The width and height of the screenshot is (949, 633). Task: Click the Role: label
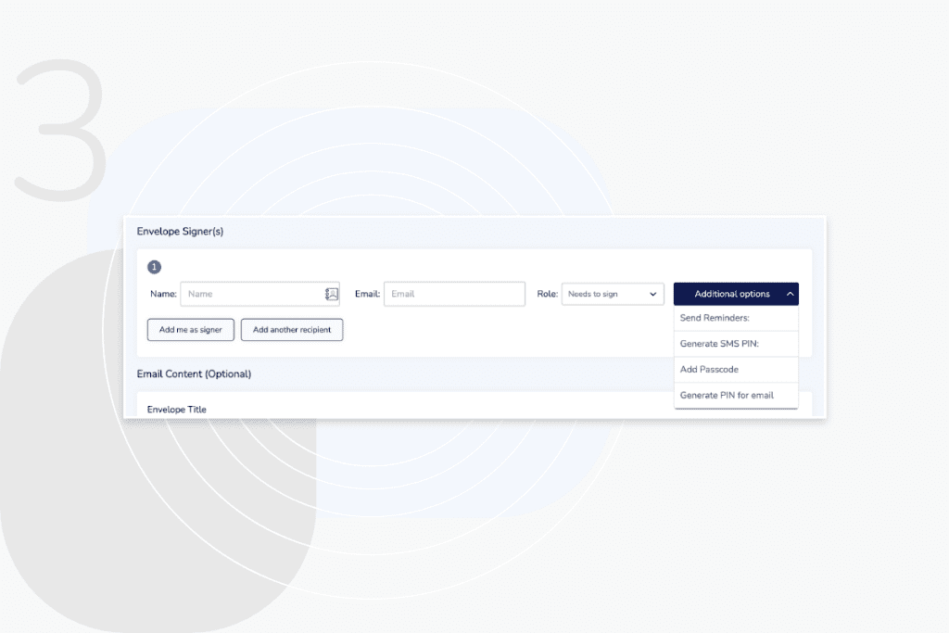(547, 294)
